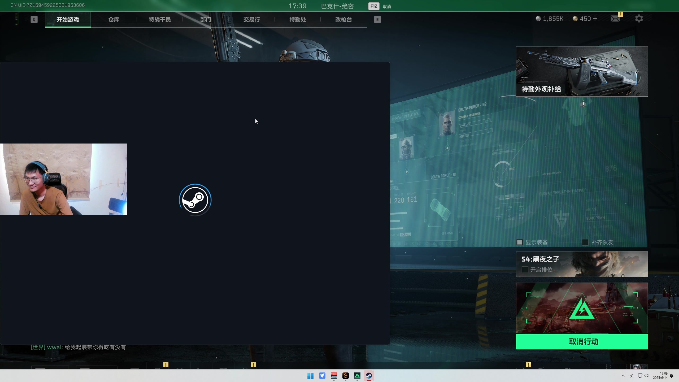The image size is (679, 382).
Task: Click the 取消 label next to F12
Action: click(x=387, y=6)
